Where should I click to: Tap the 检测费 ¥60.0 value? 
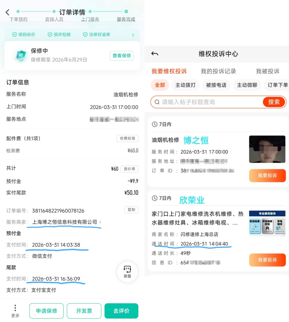coord(133,151)
